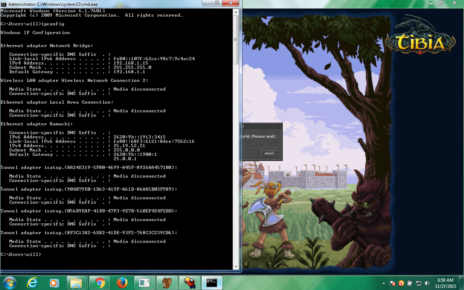This screenshot has width=464, height=290.
Task: Open the clock showing 6:50 AM
Action: pos(446,283)
